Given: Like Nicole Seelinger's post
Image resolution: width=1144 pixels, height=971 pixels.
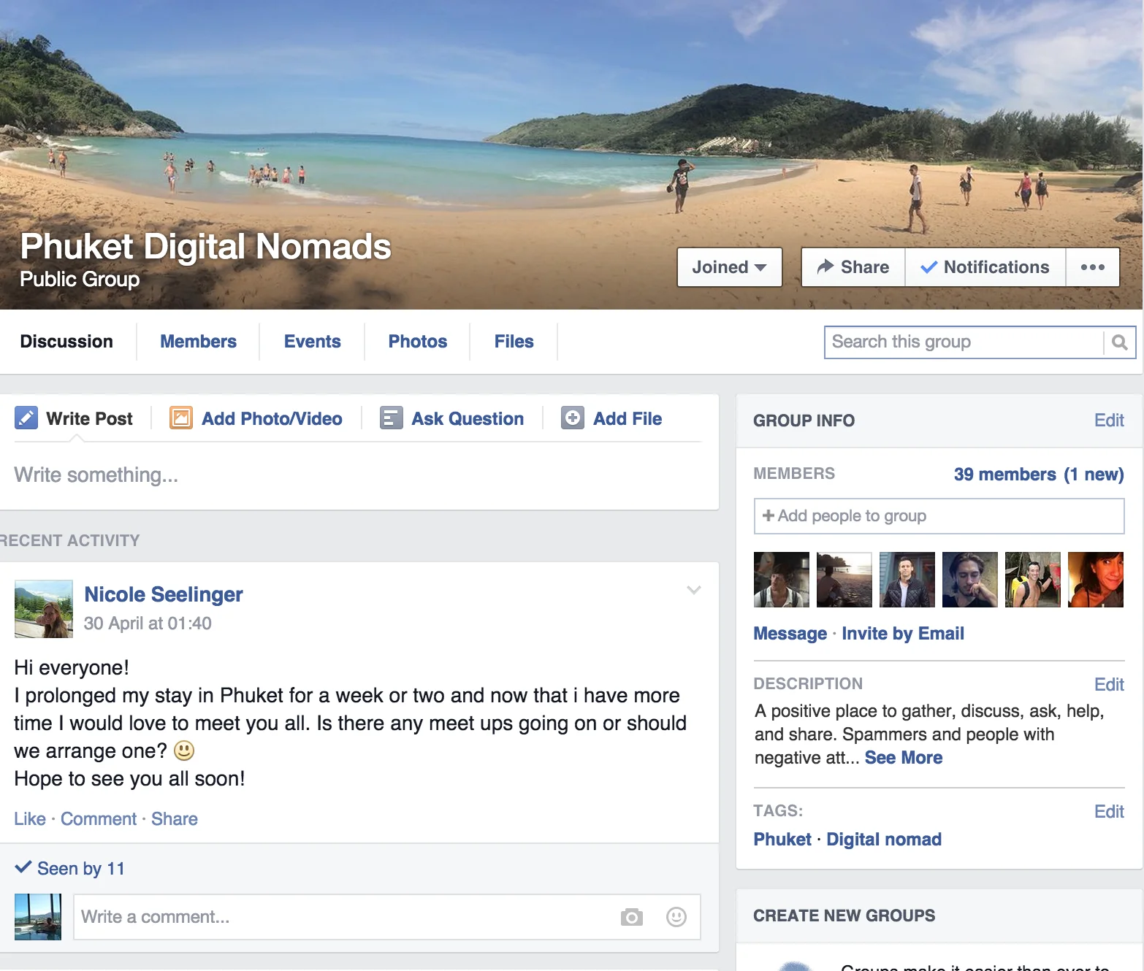Looking at the screenshot, I should coord(30,819).
